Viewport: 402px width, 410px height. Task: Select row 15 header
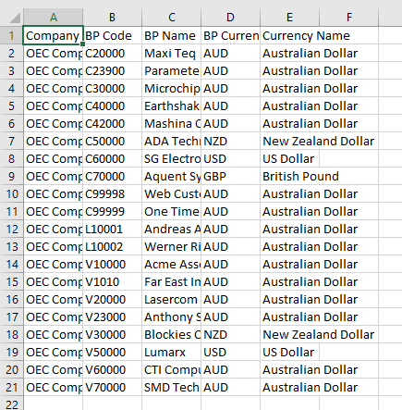coord(11,282)
